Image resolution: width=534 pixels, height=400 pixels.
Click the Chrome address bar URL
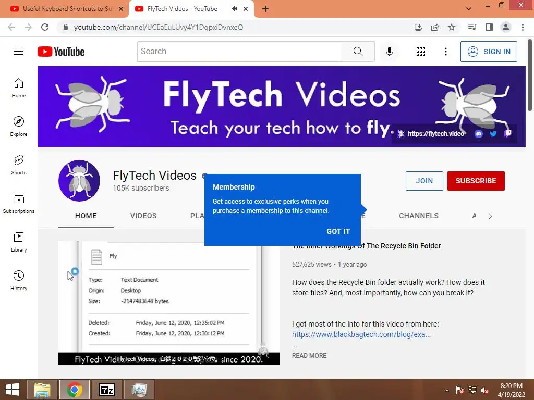tap(159, 27)
